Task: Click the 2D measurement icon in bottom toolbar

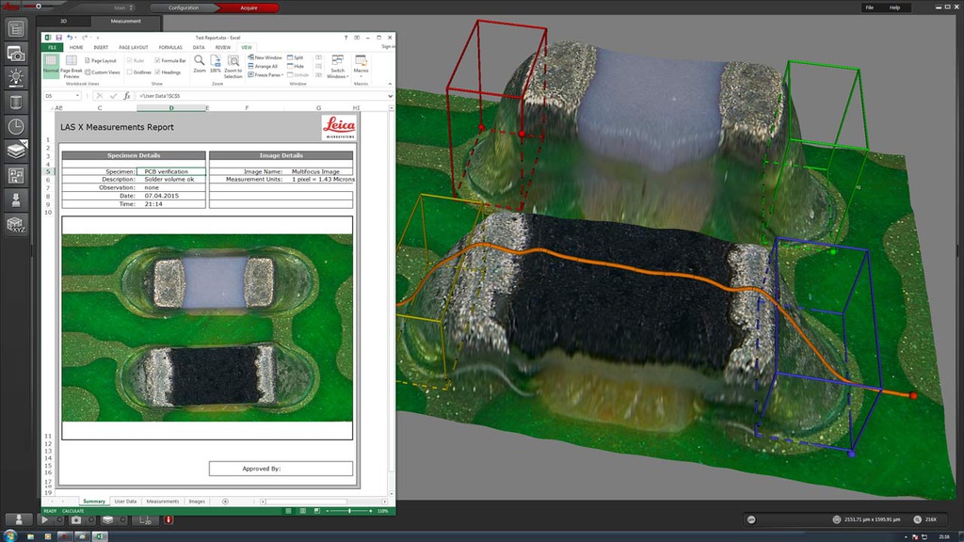Action: tap(145, 519)
